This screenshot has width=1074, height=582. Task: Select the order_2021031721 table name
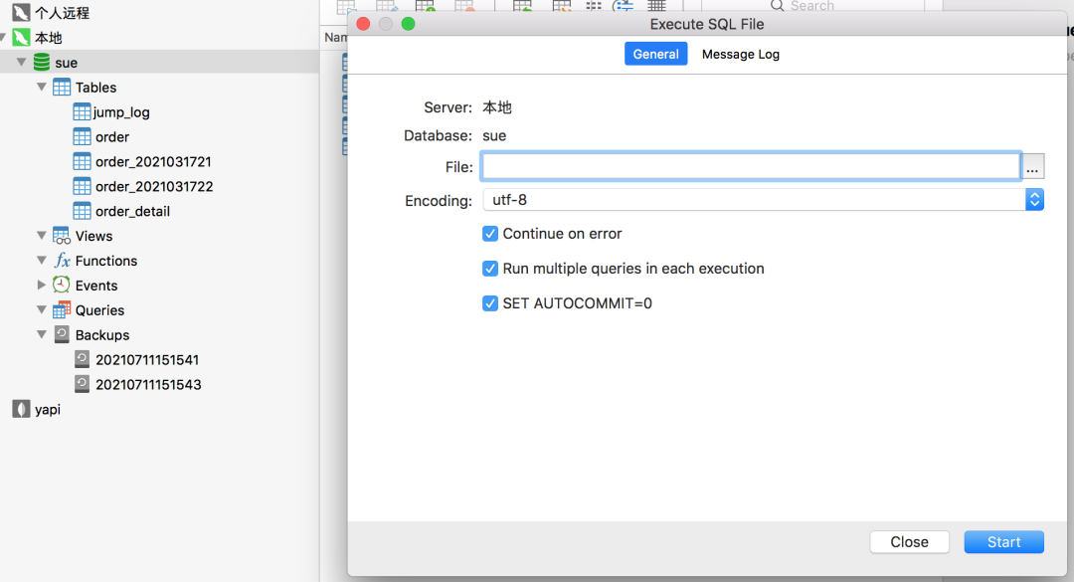click(x=153, y=162)
